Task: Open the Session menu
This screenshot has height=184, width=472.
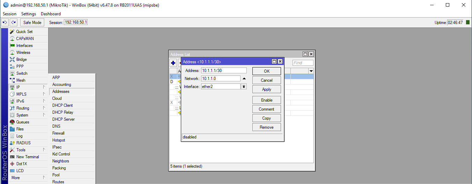Action: pyautogui.click(x=9, y=14)
